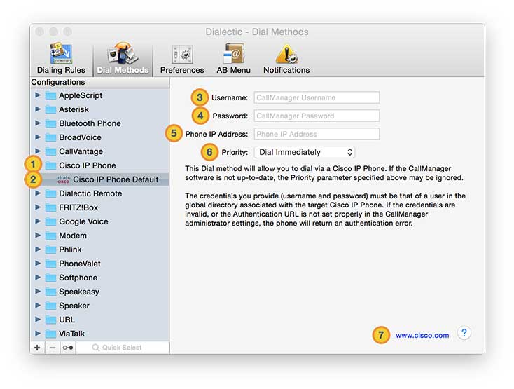514x389 pixels.
Task: Click the Softphone folder icon
Action: (x=50, y=278)
